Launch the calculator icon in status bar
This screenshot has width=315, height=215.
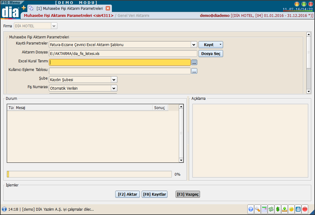tap(264, 209)
